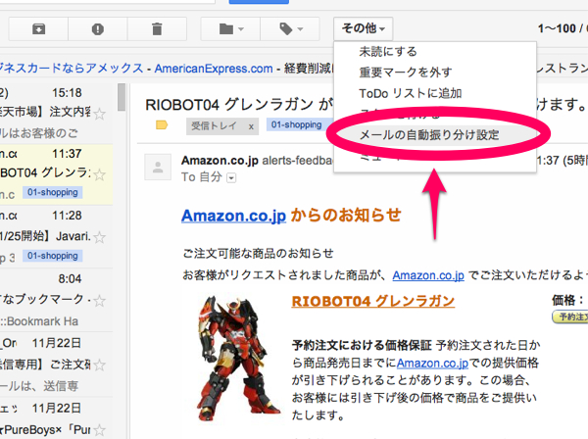Click the 01-shopping label on message header
Viewport: 588px width, 439px height.
(296, 124)
